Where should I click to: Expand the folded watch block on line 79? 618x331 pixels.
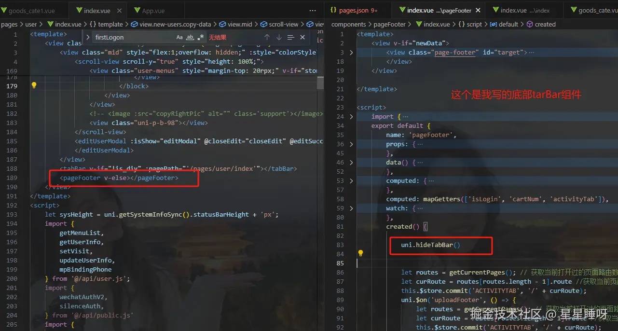(351, 208)
